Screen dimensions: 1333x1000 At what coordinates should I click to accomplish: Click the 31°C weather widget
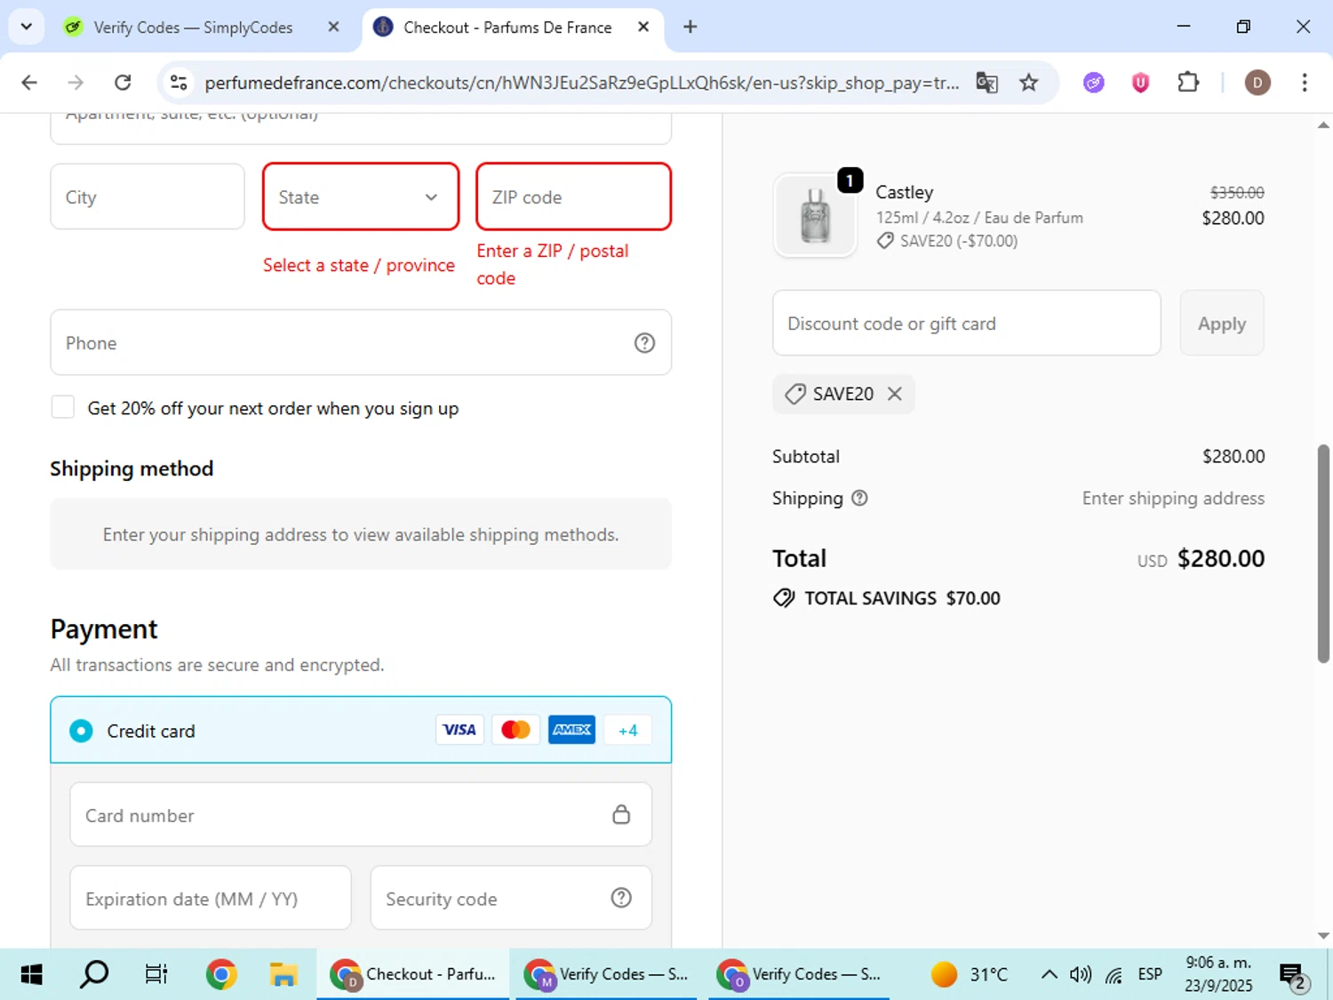coord(970,974)
